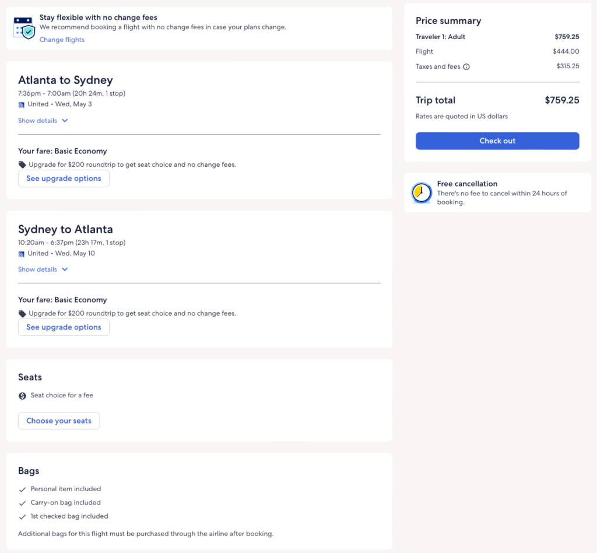This screenshot has height=553, width=597.
Task: Click the Trip total amount $759.25
Action: pyautogui.click(x=561, y=100)
